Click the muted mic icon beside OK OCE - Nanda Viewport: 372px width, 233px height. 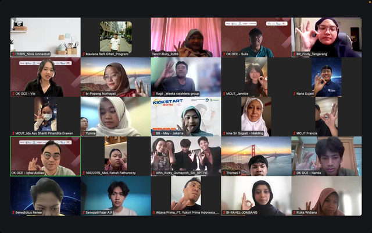click(x=295, y=173)
